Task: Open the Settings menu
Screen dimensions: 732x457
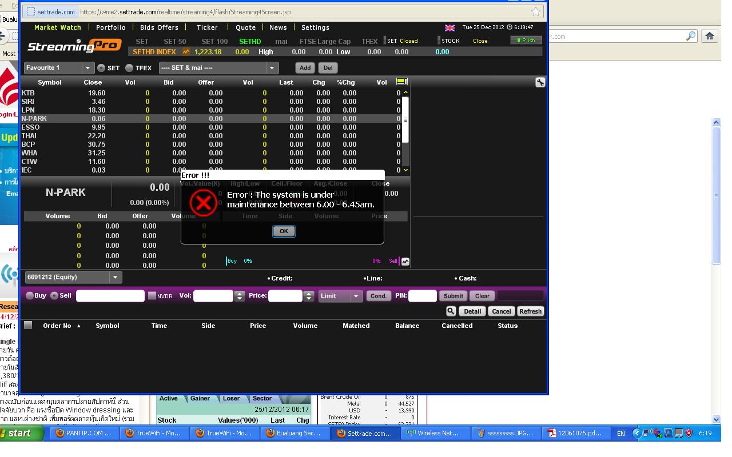Action: point(315,27)
